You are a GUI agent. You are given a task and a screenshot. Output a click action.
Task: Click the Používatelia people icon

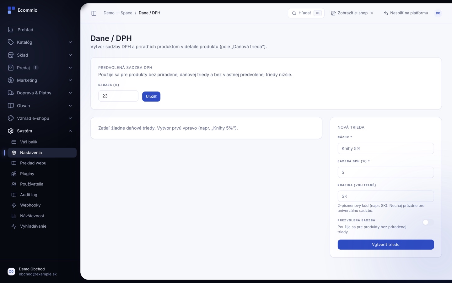pos(14,184)
